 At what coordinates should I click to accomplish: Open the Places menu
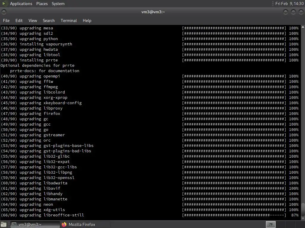[x=42, y=4]
